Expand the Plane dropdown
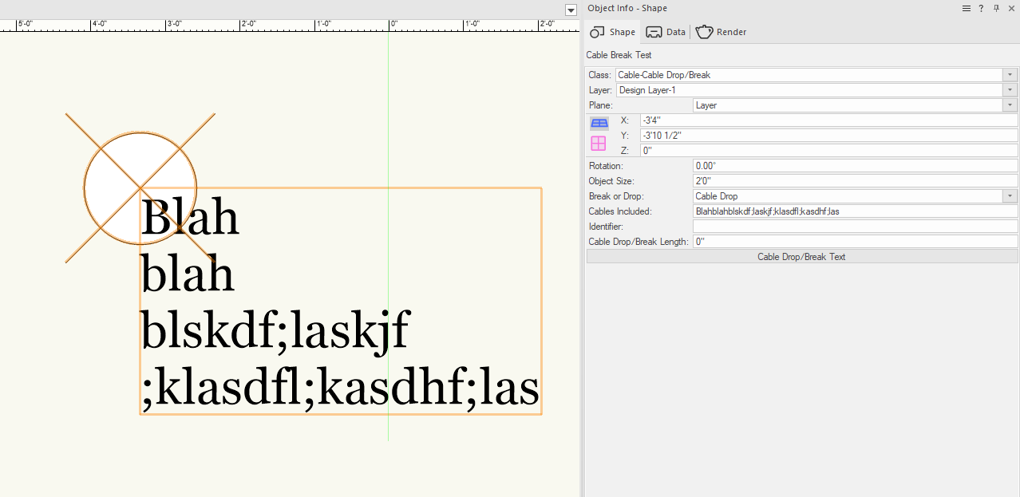This screenshot has height=497, width=1020. click(1010, 105)
